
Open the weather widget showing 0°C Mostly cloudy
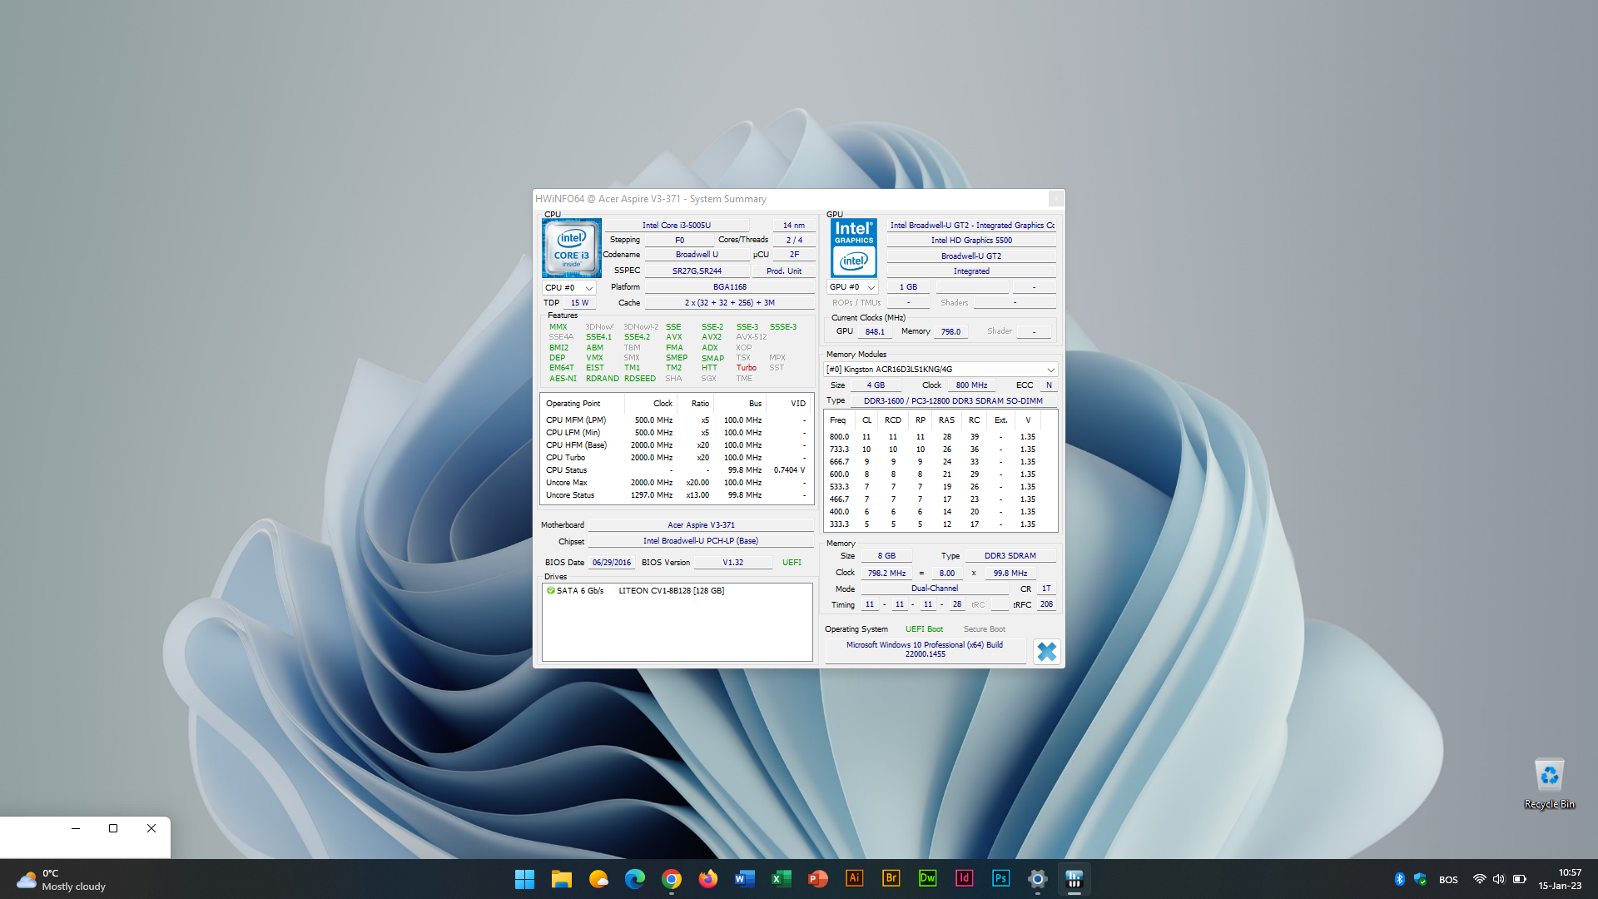coord(62,879)
